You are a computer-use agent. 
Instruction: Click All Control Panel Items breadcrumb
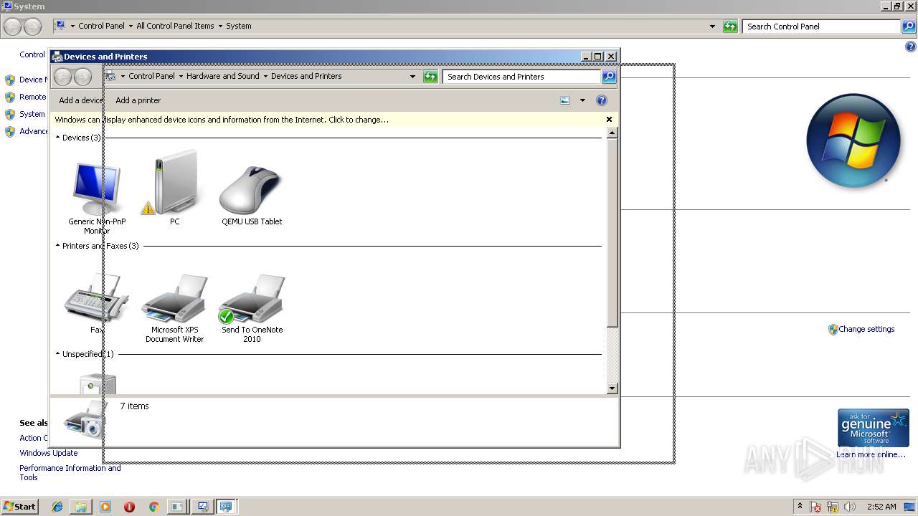[x=175, y=26]
